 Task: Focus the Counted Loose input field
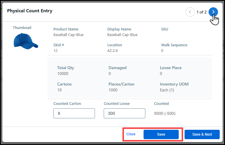pyautogui.click(x=125, y=113)
